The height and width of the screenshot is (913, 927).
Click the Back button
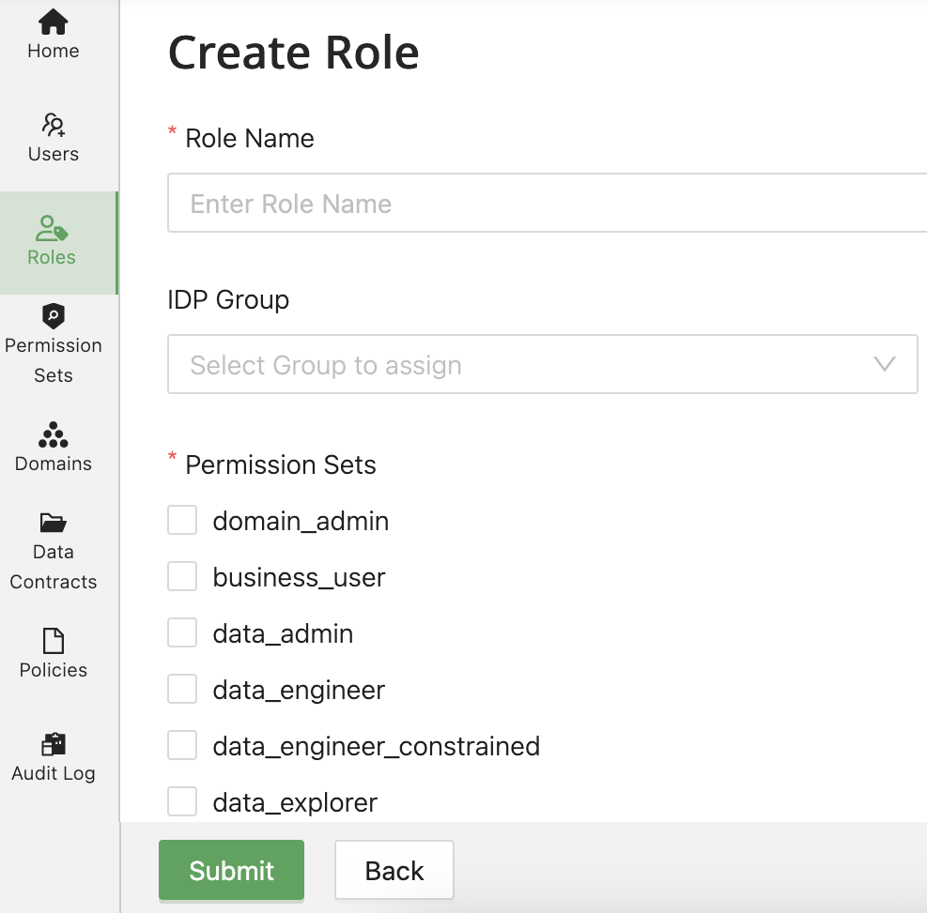(x=394, y=870)
